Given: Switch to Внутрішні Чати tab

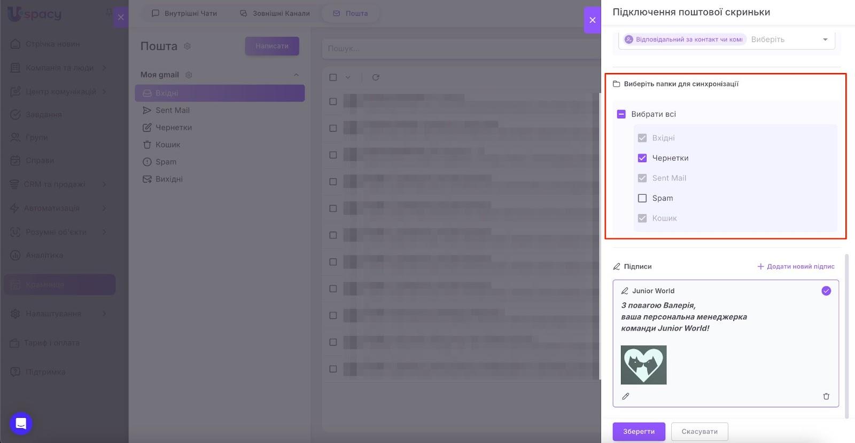Looking at the screenshot, I should tap(184, 13).
